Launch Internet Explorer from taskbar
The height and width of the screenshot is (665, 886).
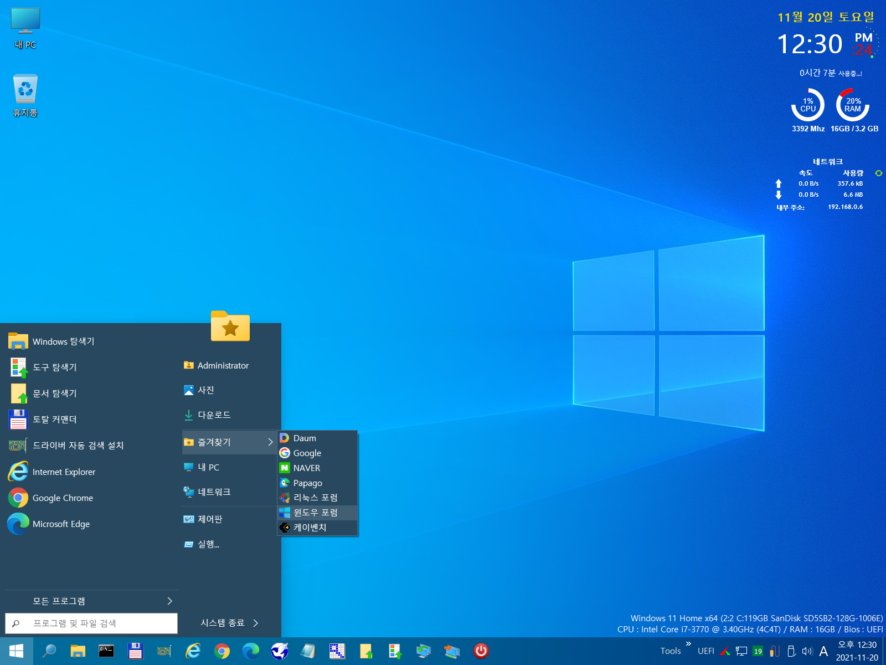pyautogui.click(x=193, y=651)
